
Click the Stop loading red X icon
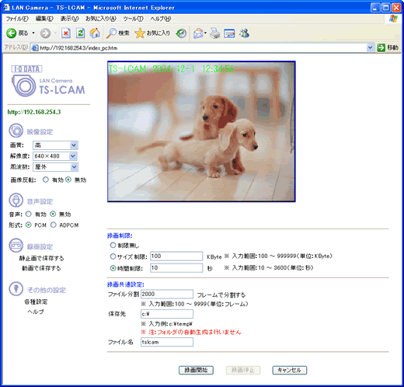[x=66, y=33]
